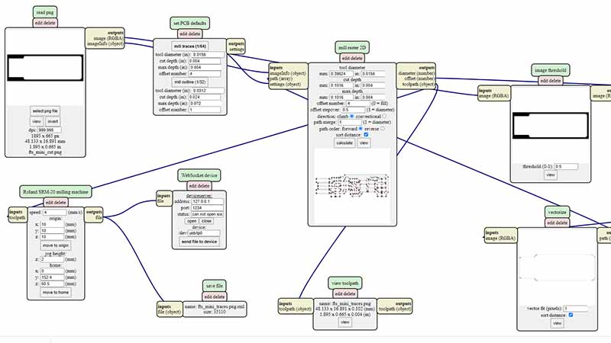Click the dpi input field

tap(50, 130)
